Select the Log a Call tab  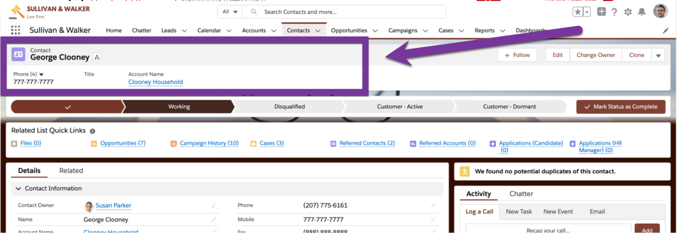pos(479,212)
